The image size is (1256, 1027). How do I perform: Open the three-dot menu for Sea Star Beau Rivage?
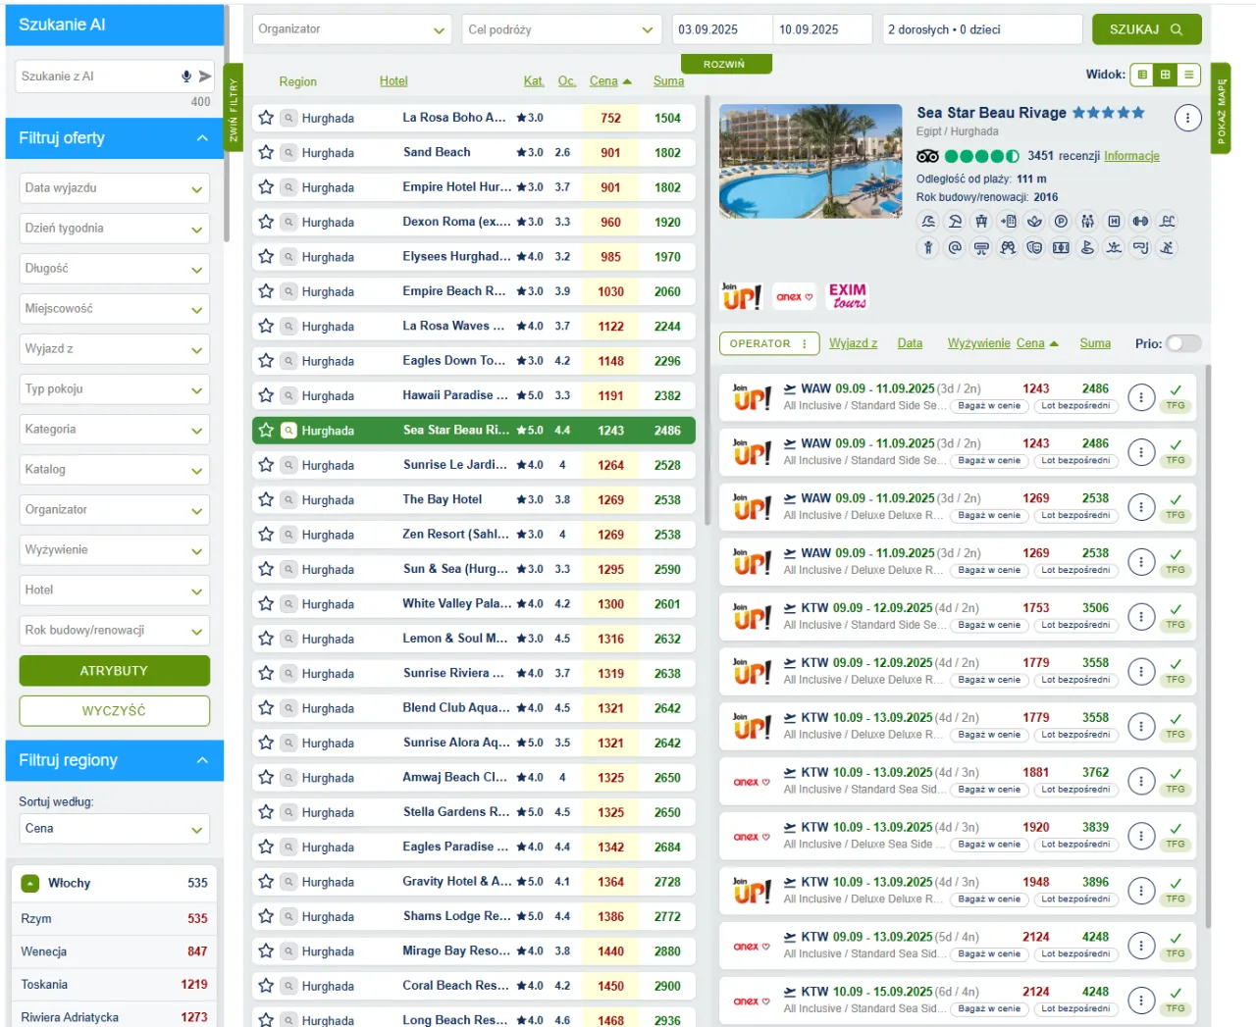(1187, 119)
